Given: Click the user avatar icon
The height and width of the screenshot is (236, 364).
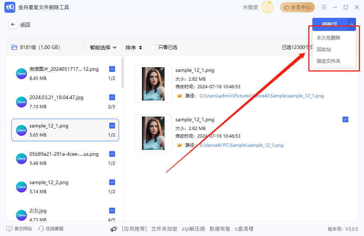Looking at the screenshot, I should pyautogui.click(x=267, y=7).
